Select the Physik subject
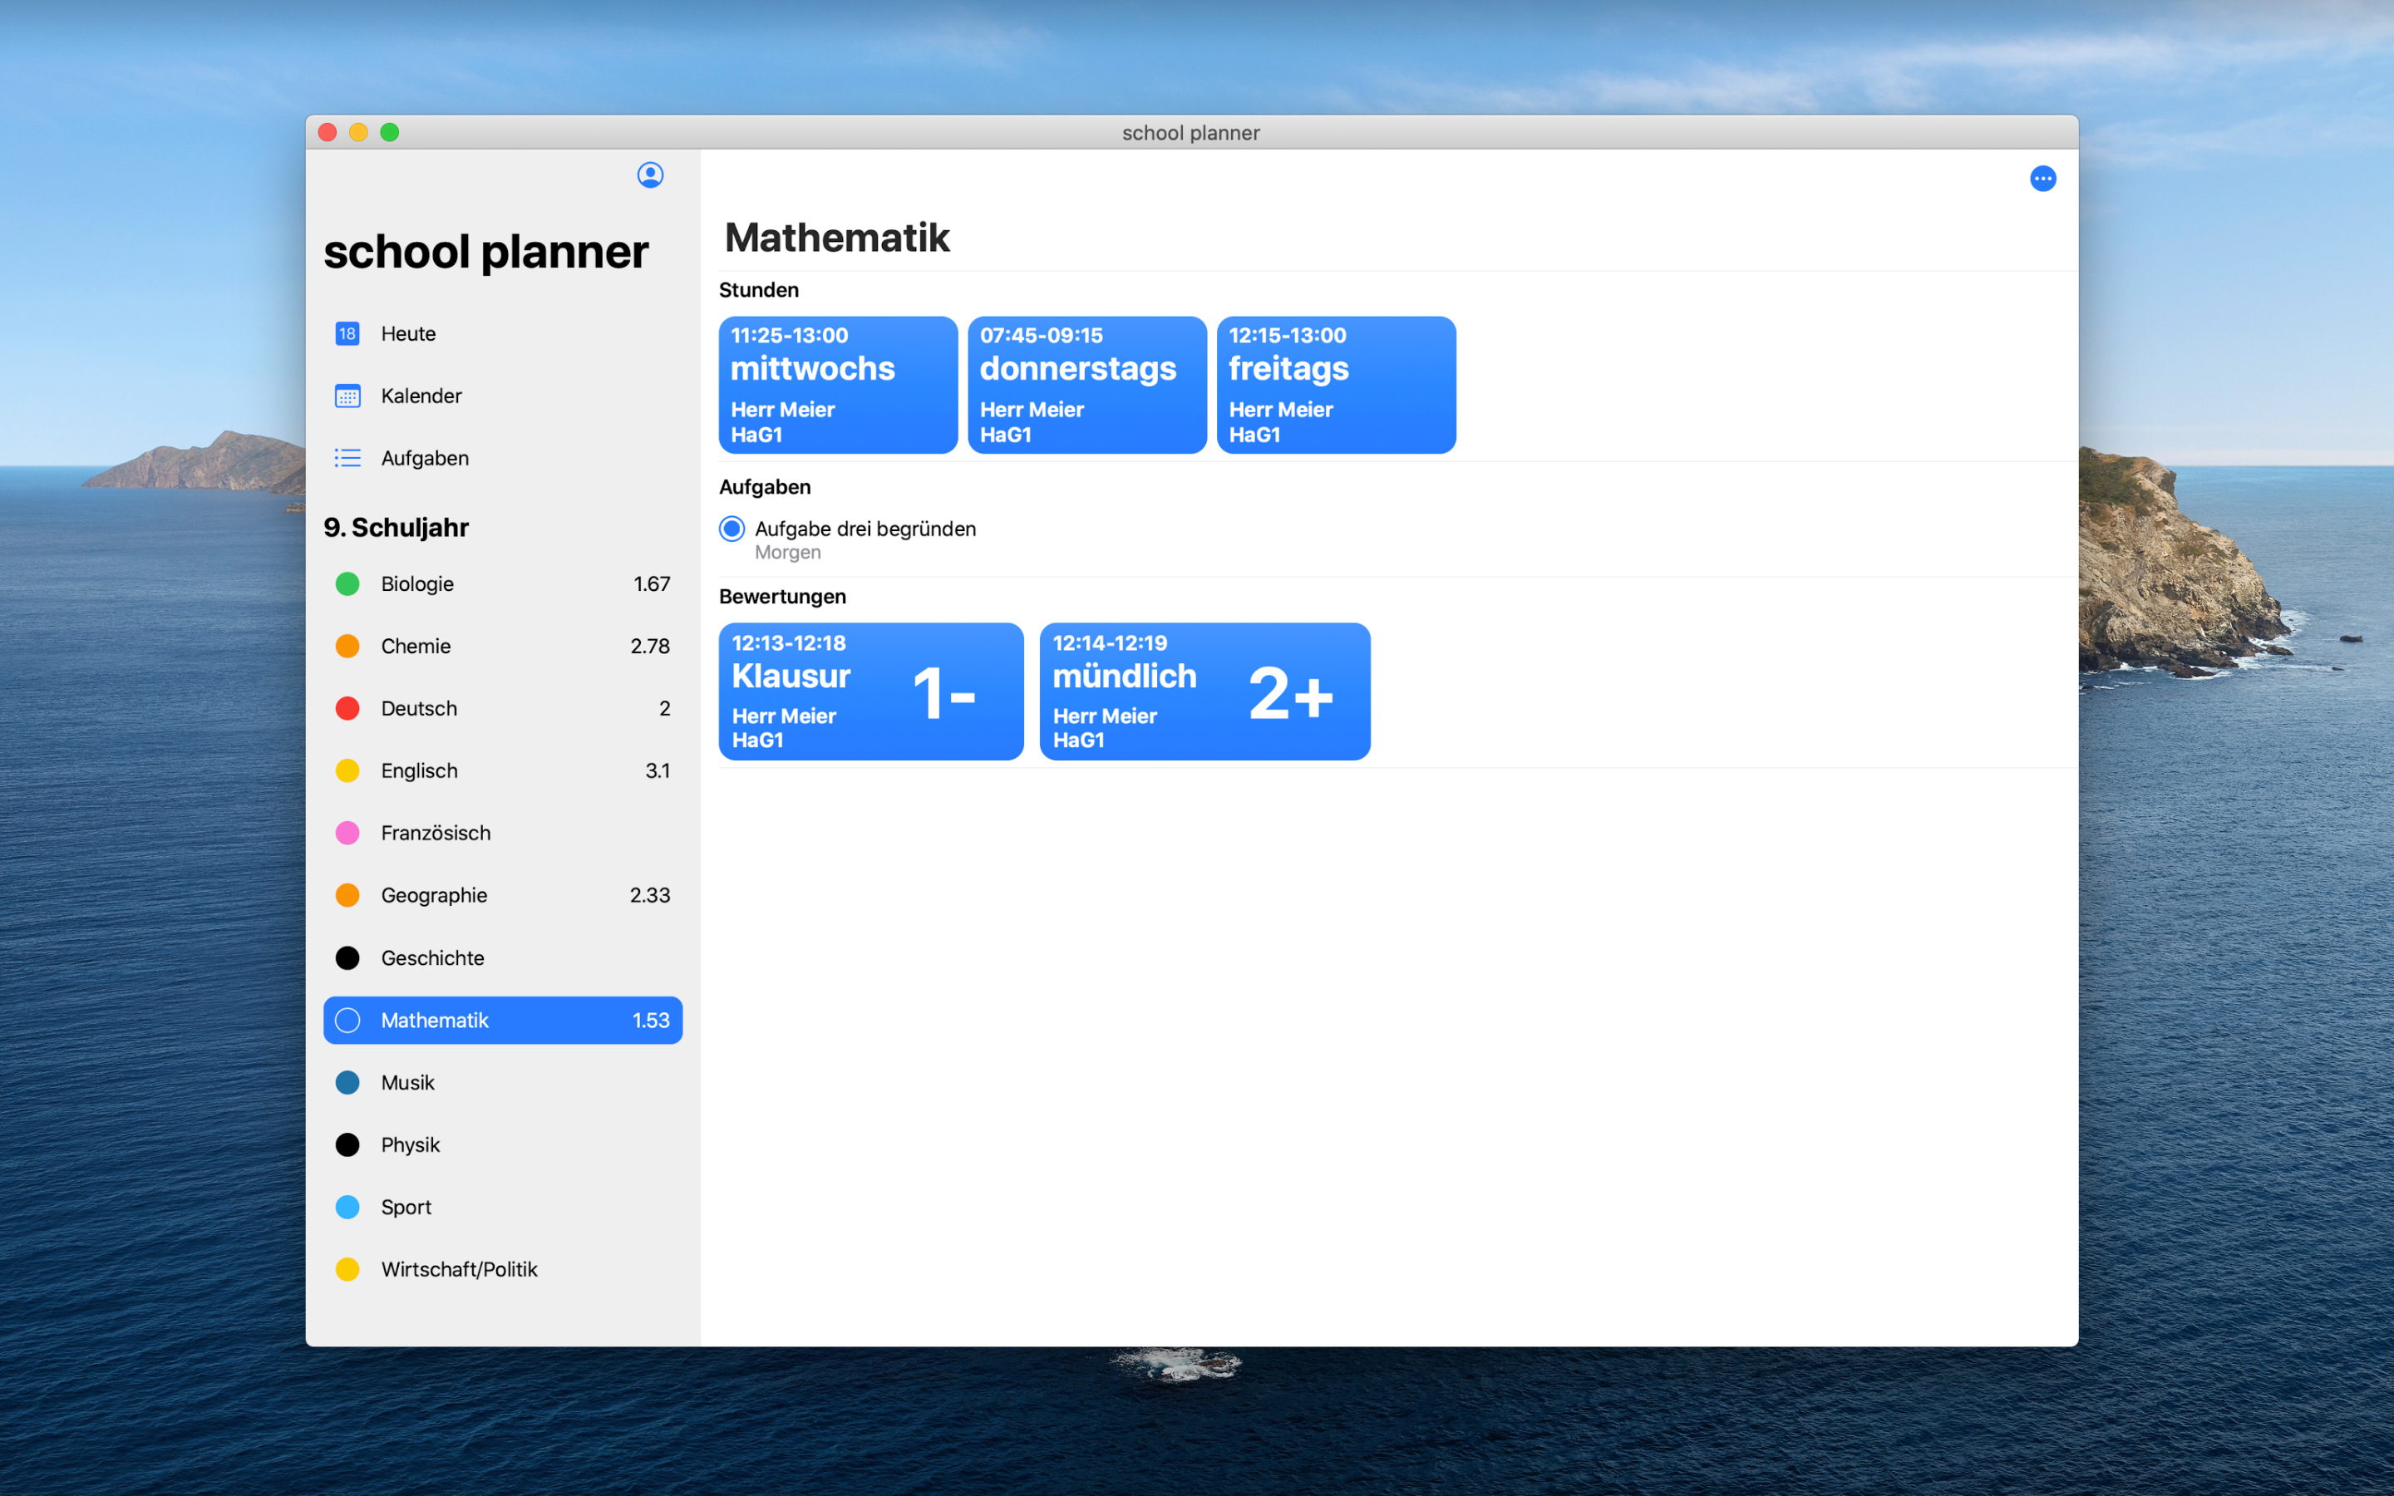This screenshot has width=2394, height=1496. tap(503, 1144)
